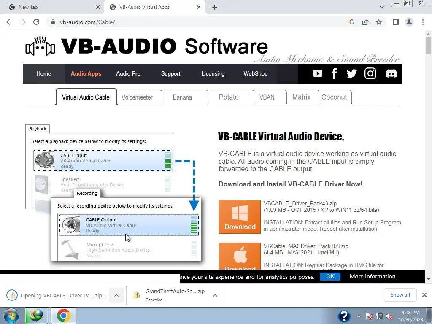The height and width of the screenshot is (324, 432).
Task: Open the help question mark tray icon
Action: click(344, 316)
